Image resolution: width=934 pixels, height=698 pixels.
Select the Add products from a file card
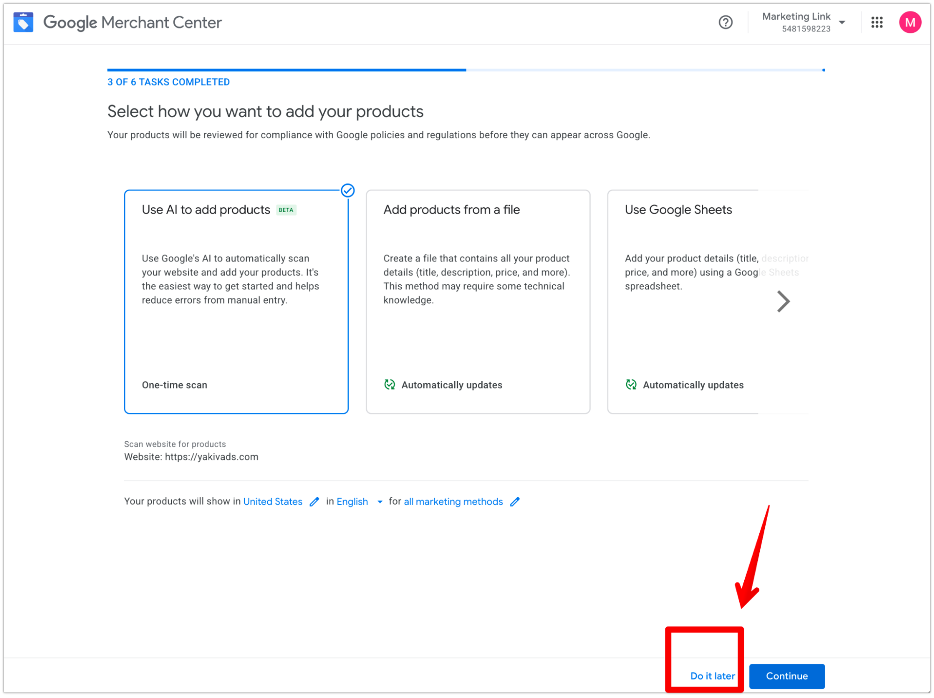click(x=478, y=301)
